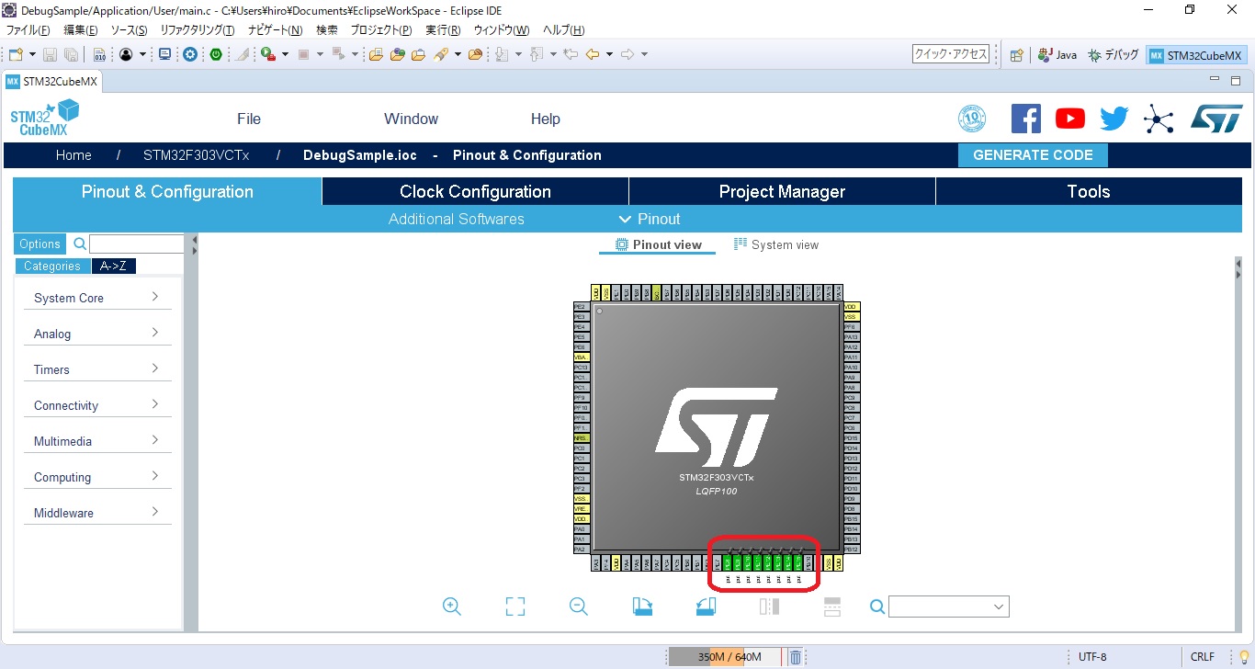Viewport: 1255px width, 669px height.
Task: Open the pin search combo box below the chip
Action: coord(948,607)
